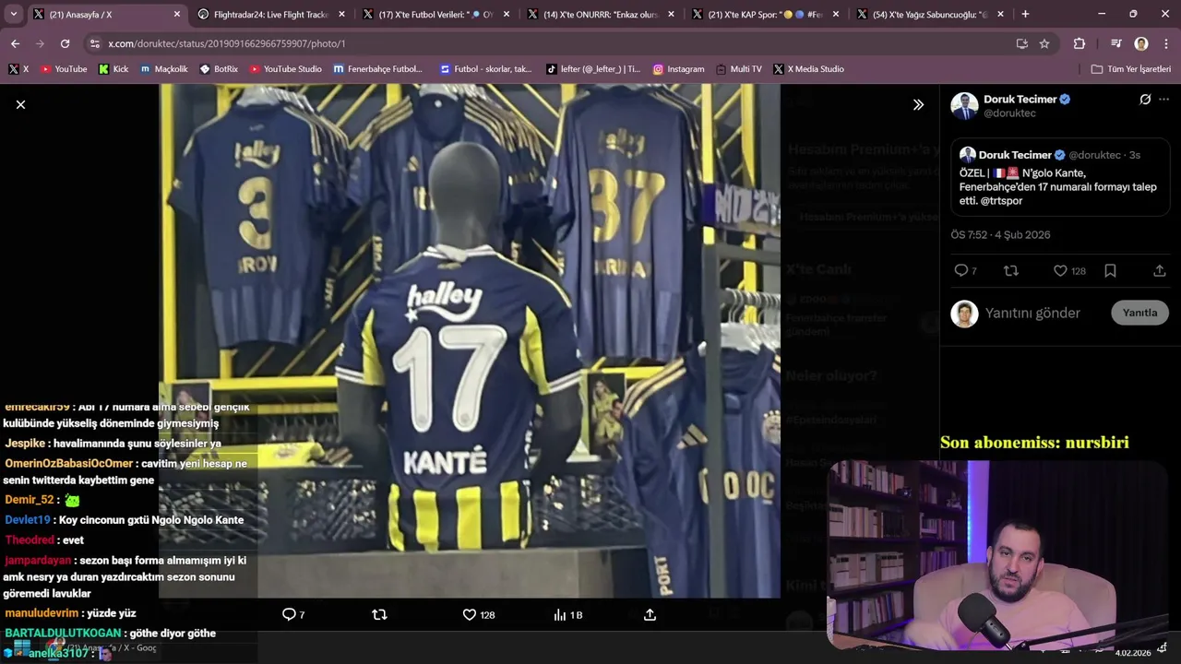Viewport: 1181px width, 664px height.
Task: Open the three-dot more menu on the tweet
Action: (x=1163, y=100)
